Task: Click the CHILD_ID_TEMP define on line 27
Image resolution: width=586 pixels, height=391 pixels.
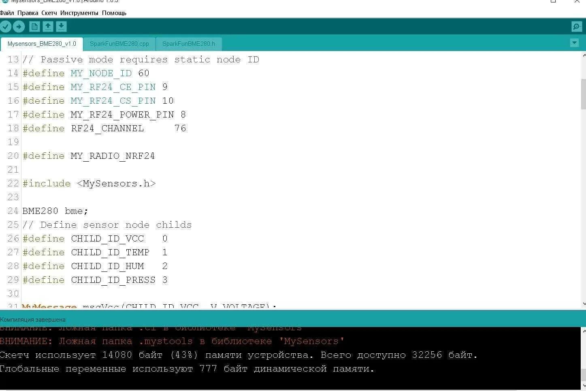Action: 110,252
